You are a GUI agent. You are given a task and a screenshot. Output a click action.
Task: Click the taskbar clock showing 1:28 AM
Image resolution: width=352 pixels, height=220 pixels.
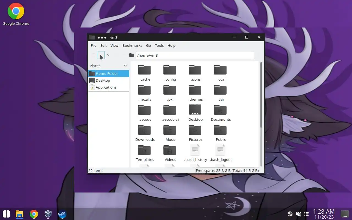pyautogui.click(x=324, y=214)
